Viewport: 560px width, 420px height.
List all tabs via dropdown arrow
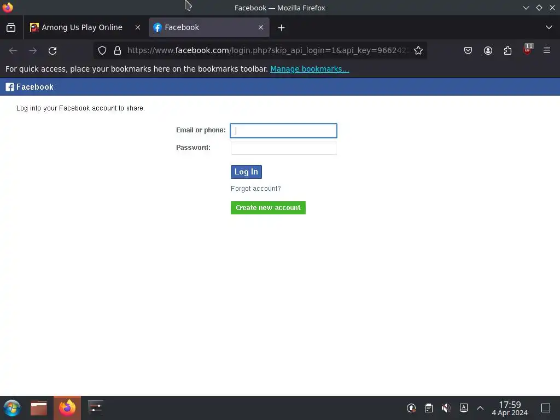coord(549,27)
